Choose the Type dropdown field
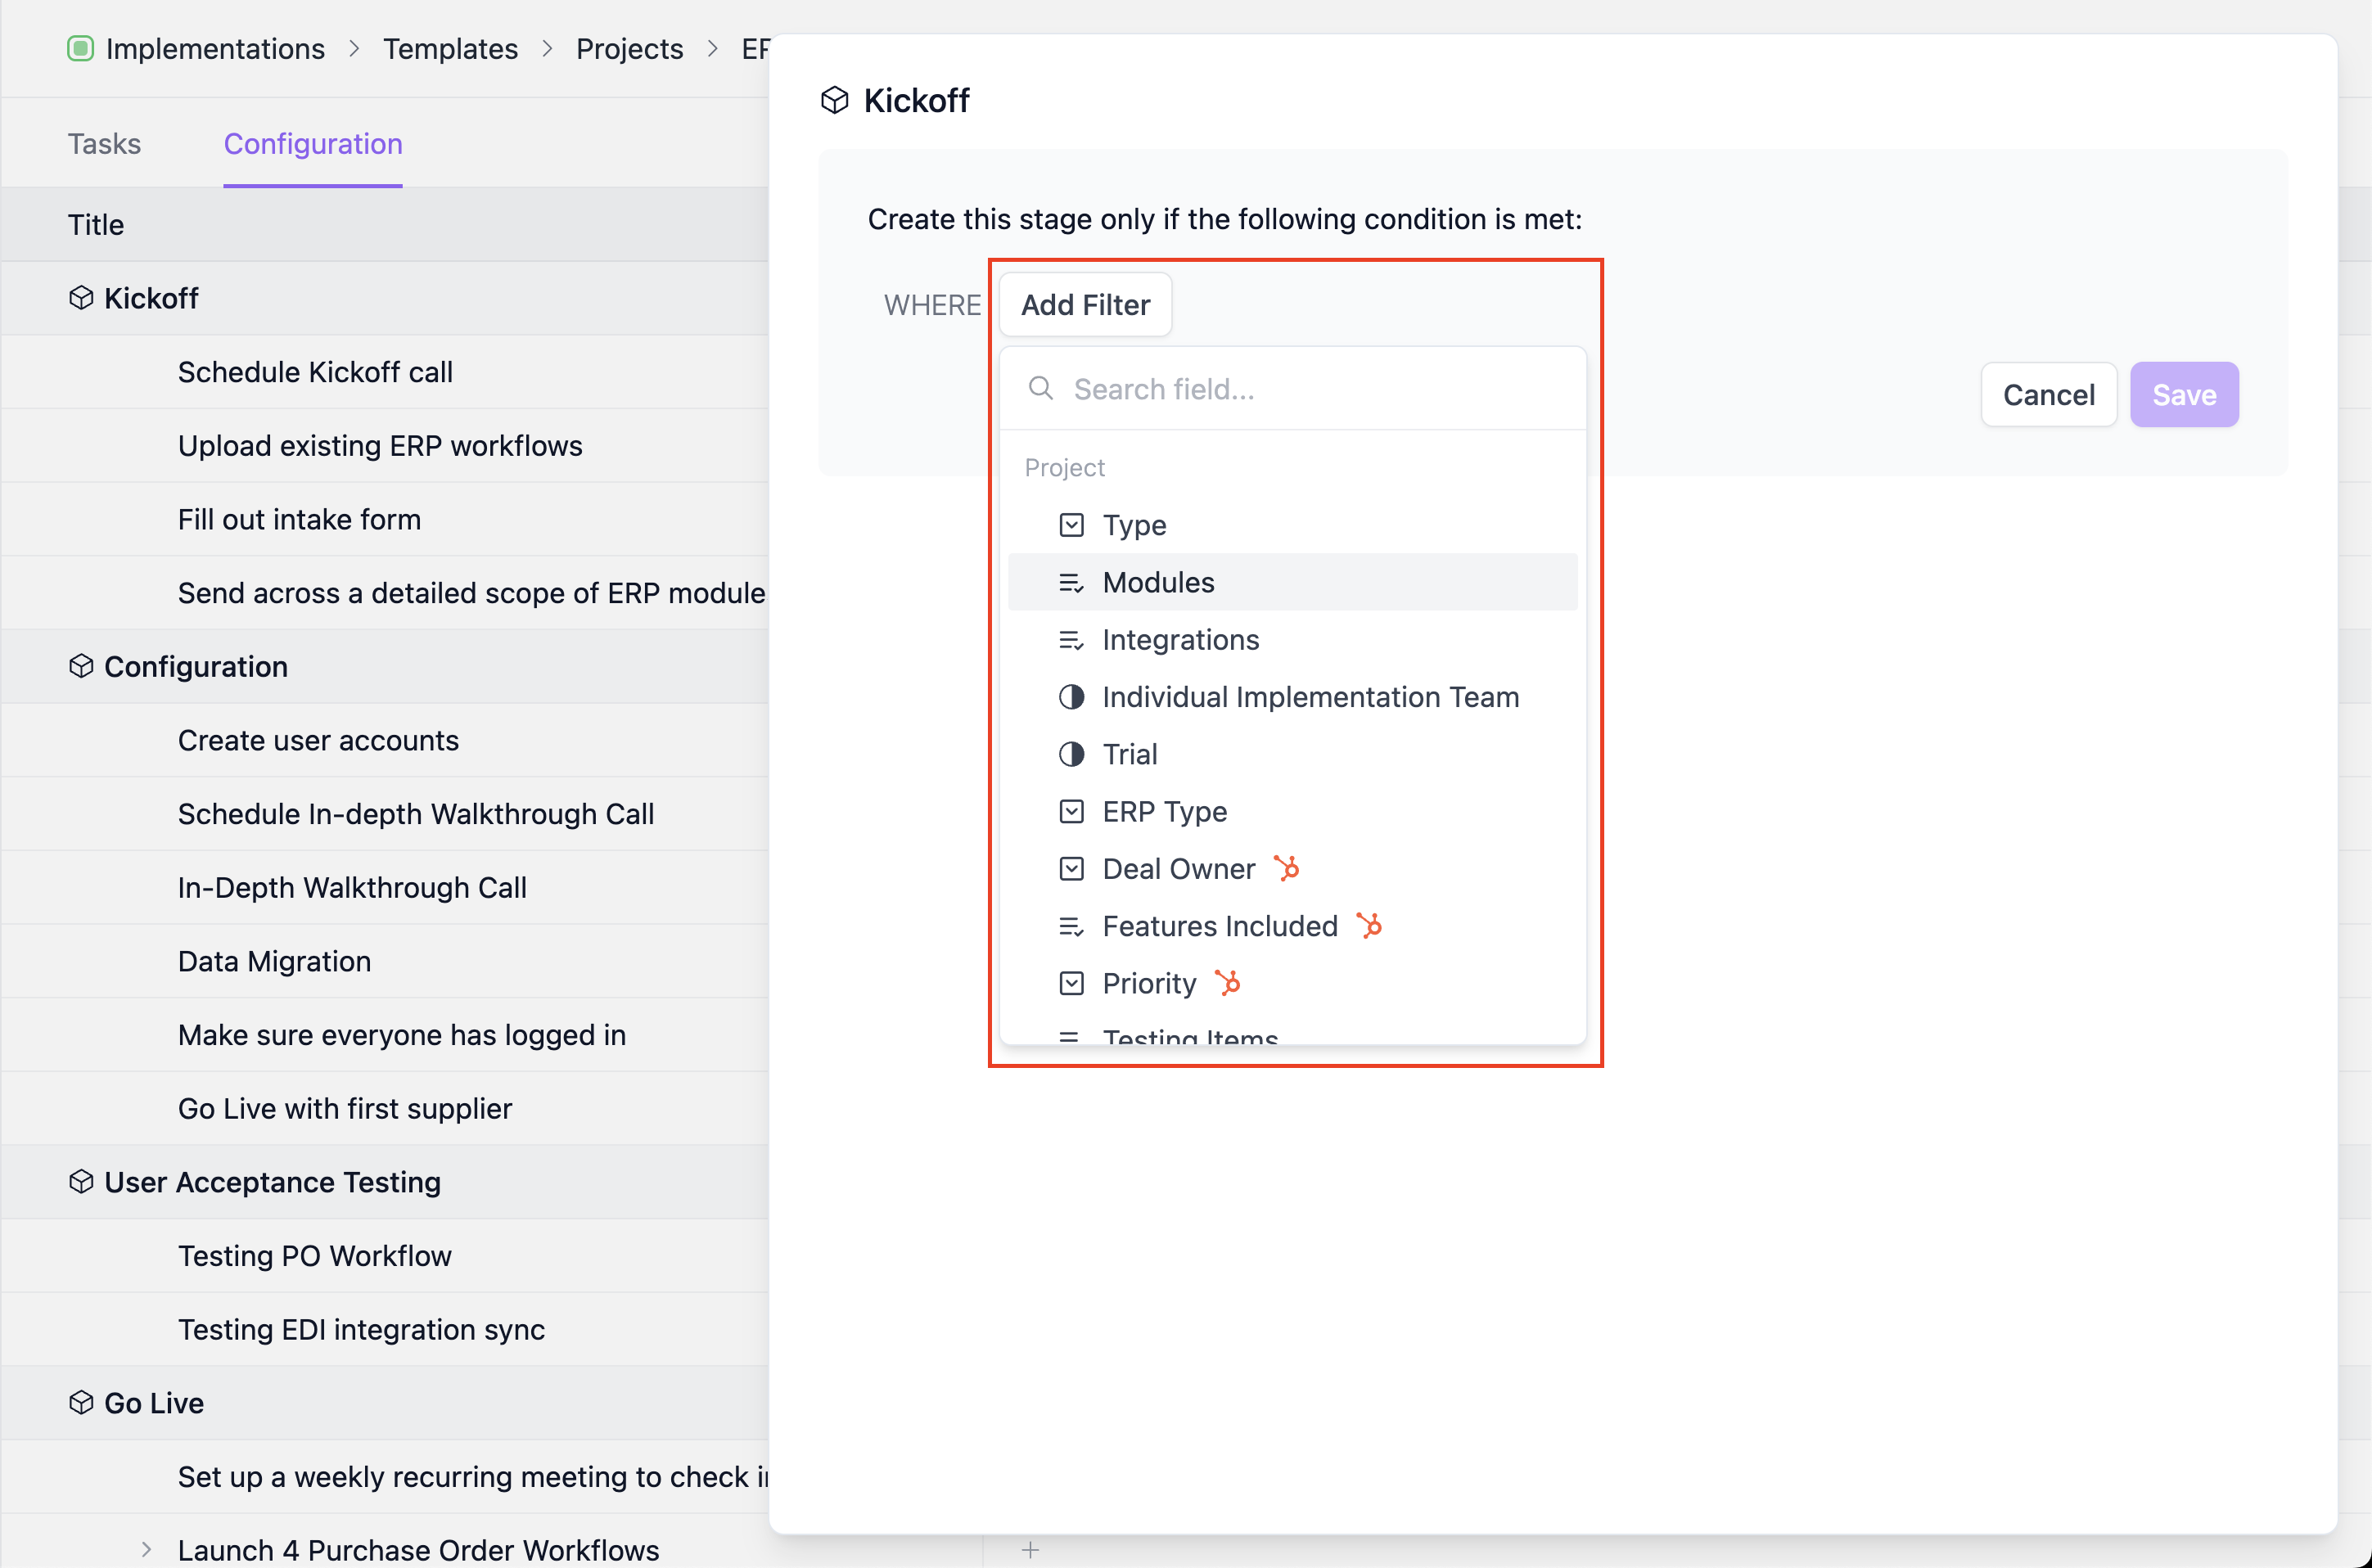Image resolution: width=2372 pixels, height=1568 pixels. coord(1134,525)
